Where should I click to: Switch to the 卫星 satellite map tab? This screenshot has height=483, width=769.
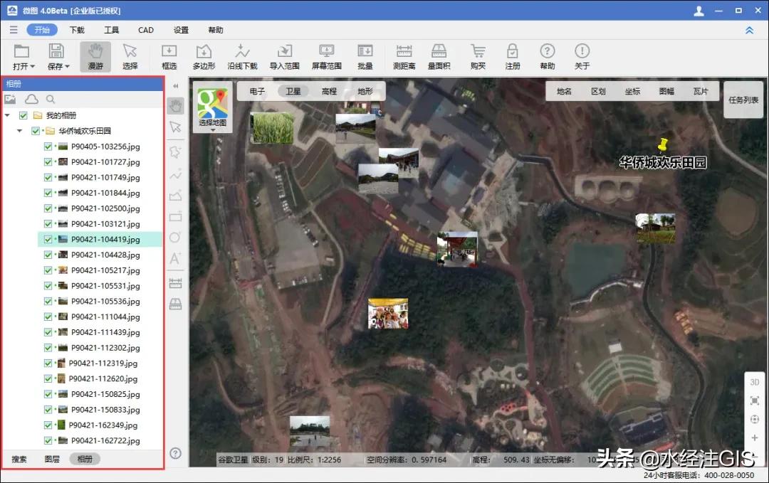coord(293,90)
